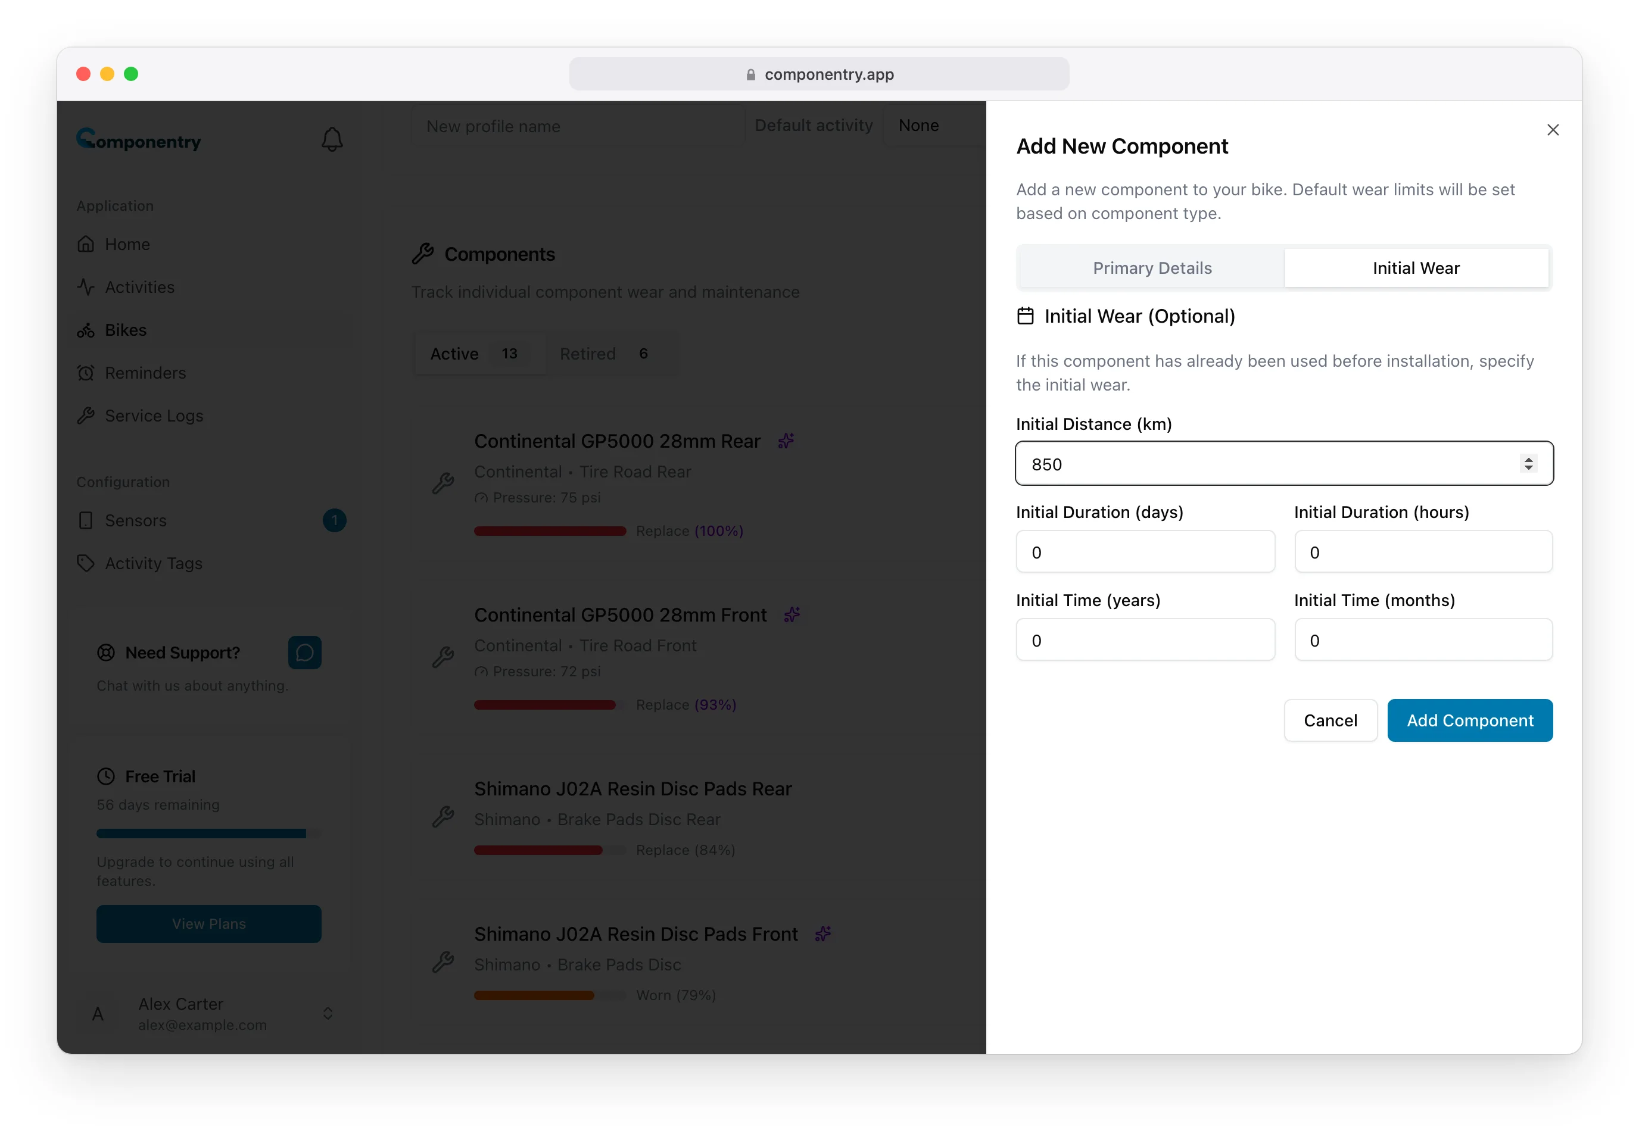The height and width of the screenshot is (1130, 1639).
Task: Select the Initial Wear tab
Action: click(x=1416, y=268)
